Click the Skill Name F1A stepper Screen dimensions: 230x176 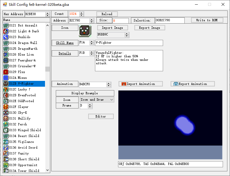92,43
